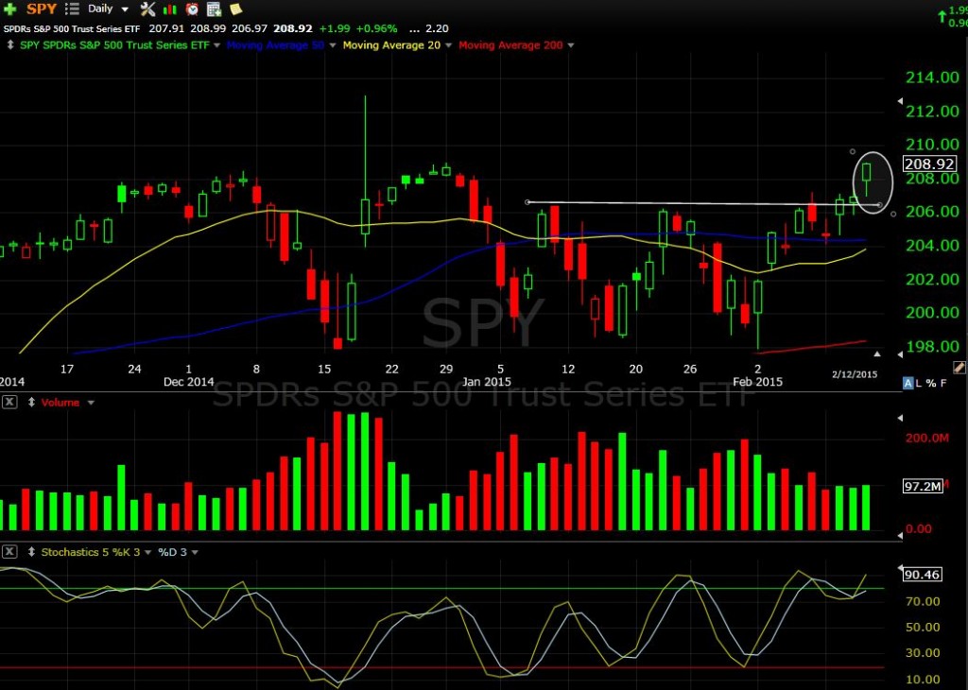This screenshot has height=690, width=968.
Task: Click the 214.00 price axis label
Action: coord(932,78)
